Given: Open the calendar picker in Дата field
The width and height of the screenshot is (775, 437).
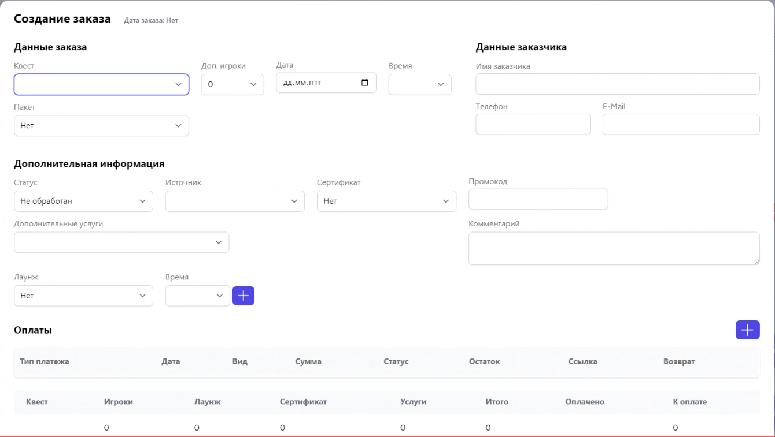Looking at the screenshot, I should point(364,83).
